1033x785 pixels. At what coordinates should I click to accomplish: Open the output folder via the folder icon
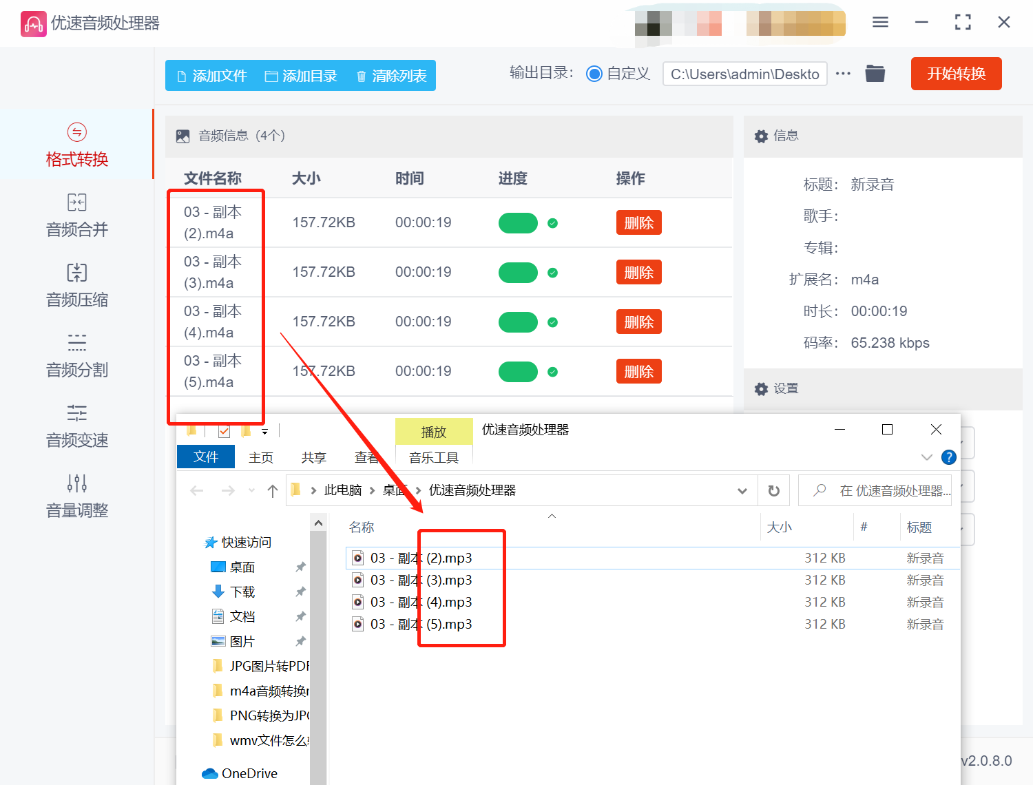tap(875, 73)
